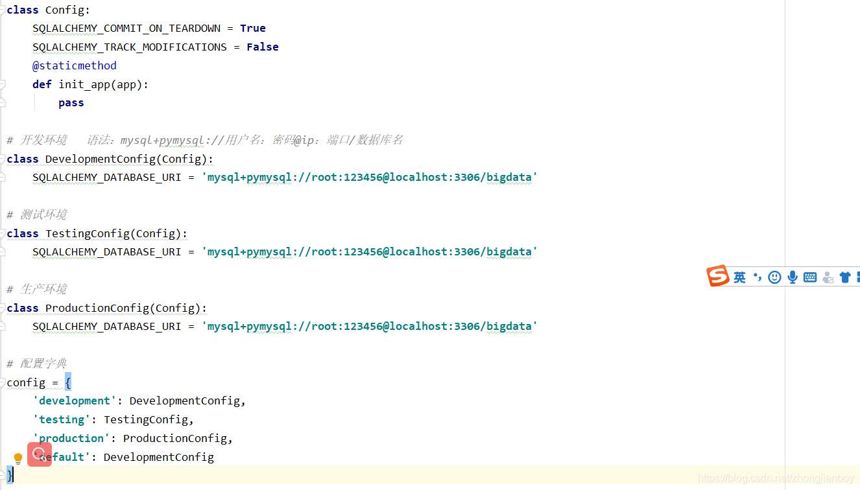Collapse the config dictionary fold marker
Image resolution: width=860 pixels, height=490 pixels.
pyautogui.click(x=3, y=382)
